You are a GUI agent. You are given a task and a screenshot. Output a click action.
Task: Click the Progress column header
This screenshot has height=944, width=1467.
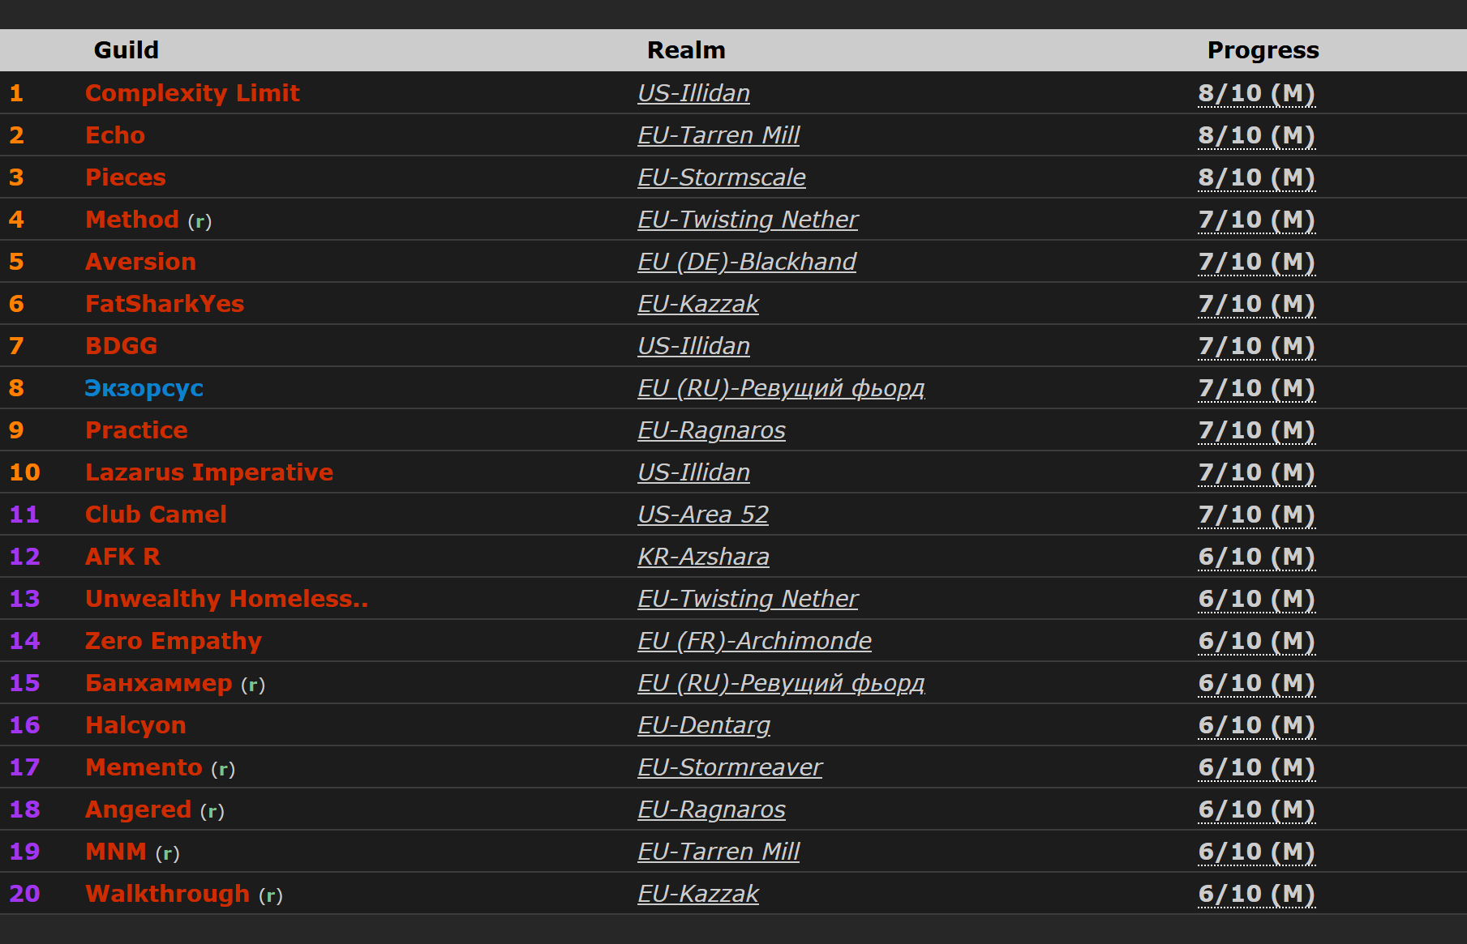point(1263,50)
